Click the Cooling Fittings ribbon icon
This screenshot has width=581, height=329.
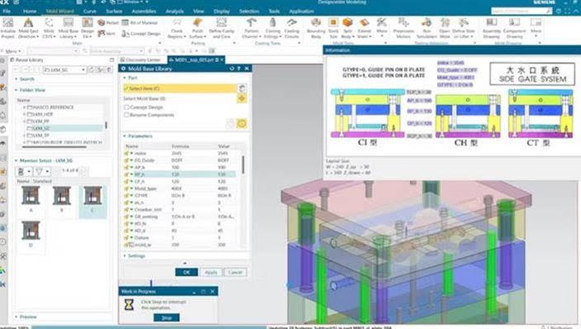(x=273, y=23)
